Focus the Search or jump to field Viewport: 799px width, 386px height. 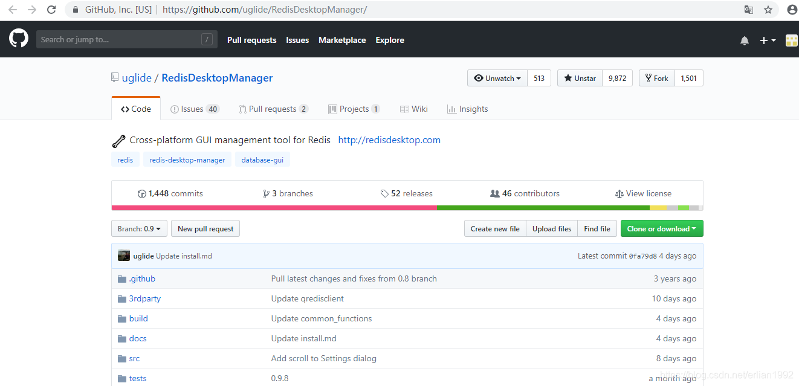coord(127,40)
